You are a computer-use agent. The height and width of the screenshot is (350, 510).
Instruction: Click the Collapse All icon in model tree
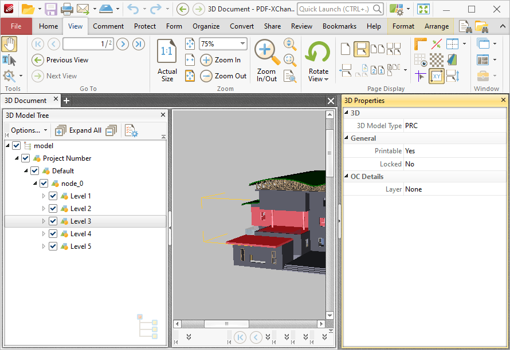(x=111, y=130)
